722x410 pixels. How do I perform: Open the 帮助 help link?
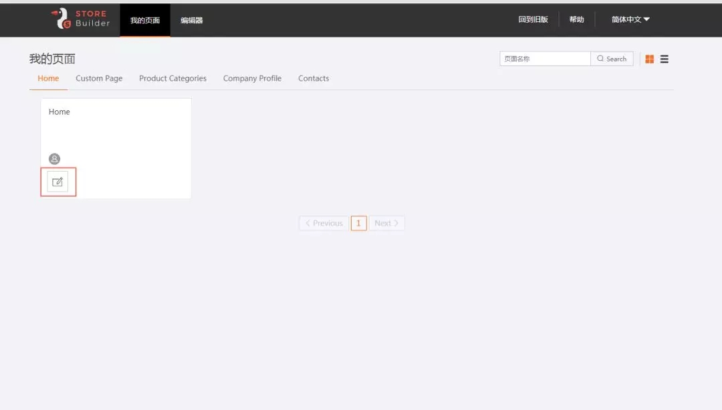click(x=576, y=19)
